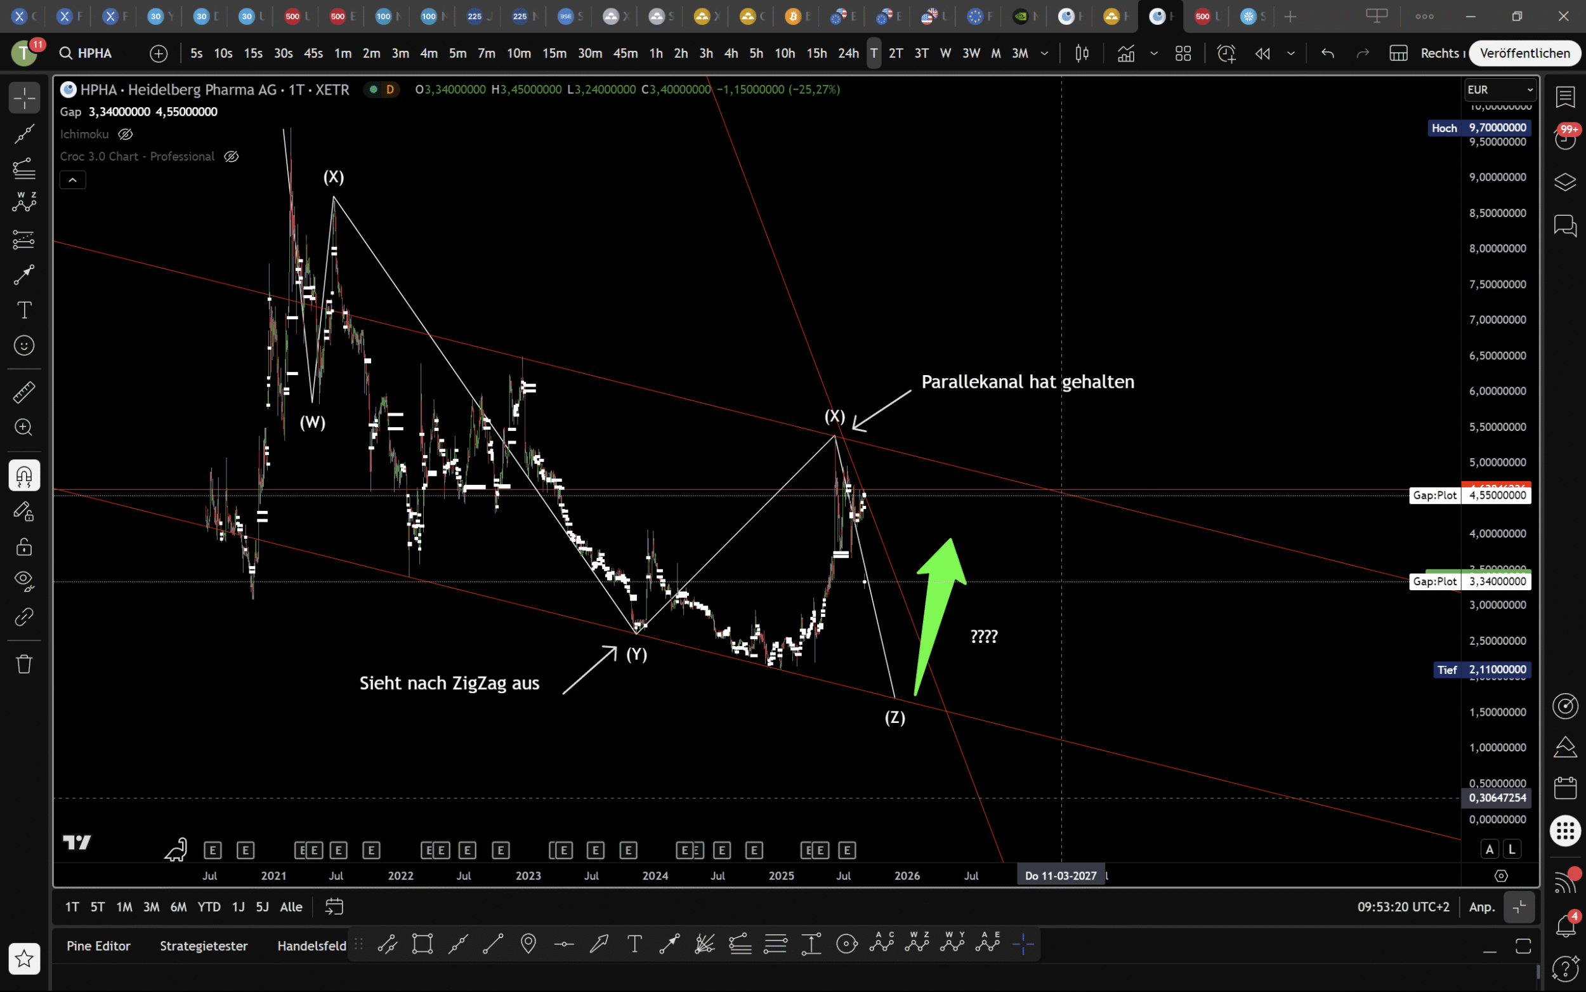Toggle magnet mode on drawing toolbar

point(24,475)
